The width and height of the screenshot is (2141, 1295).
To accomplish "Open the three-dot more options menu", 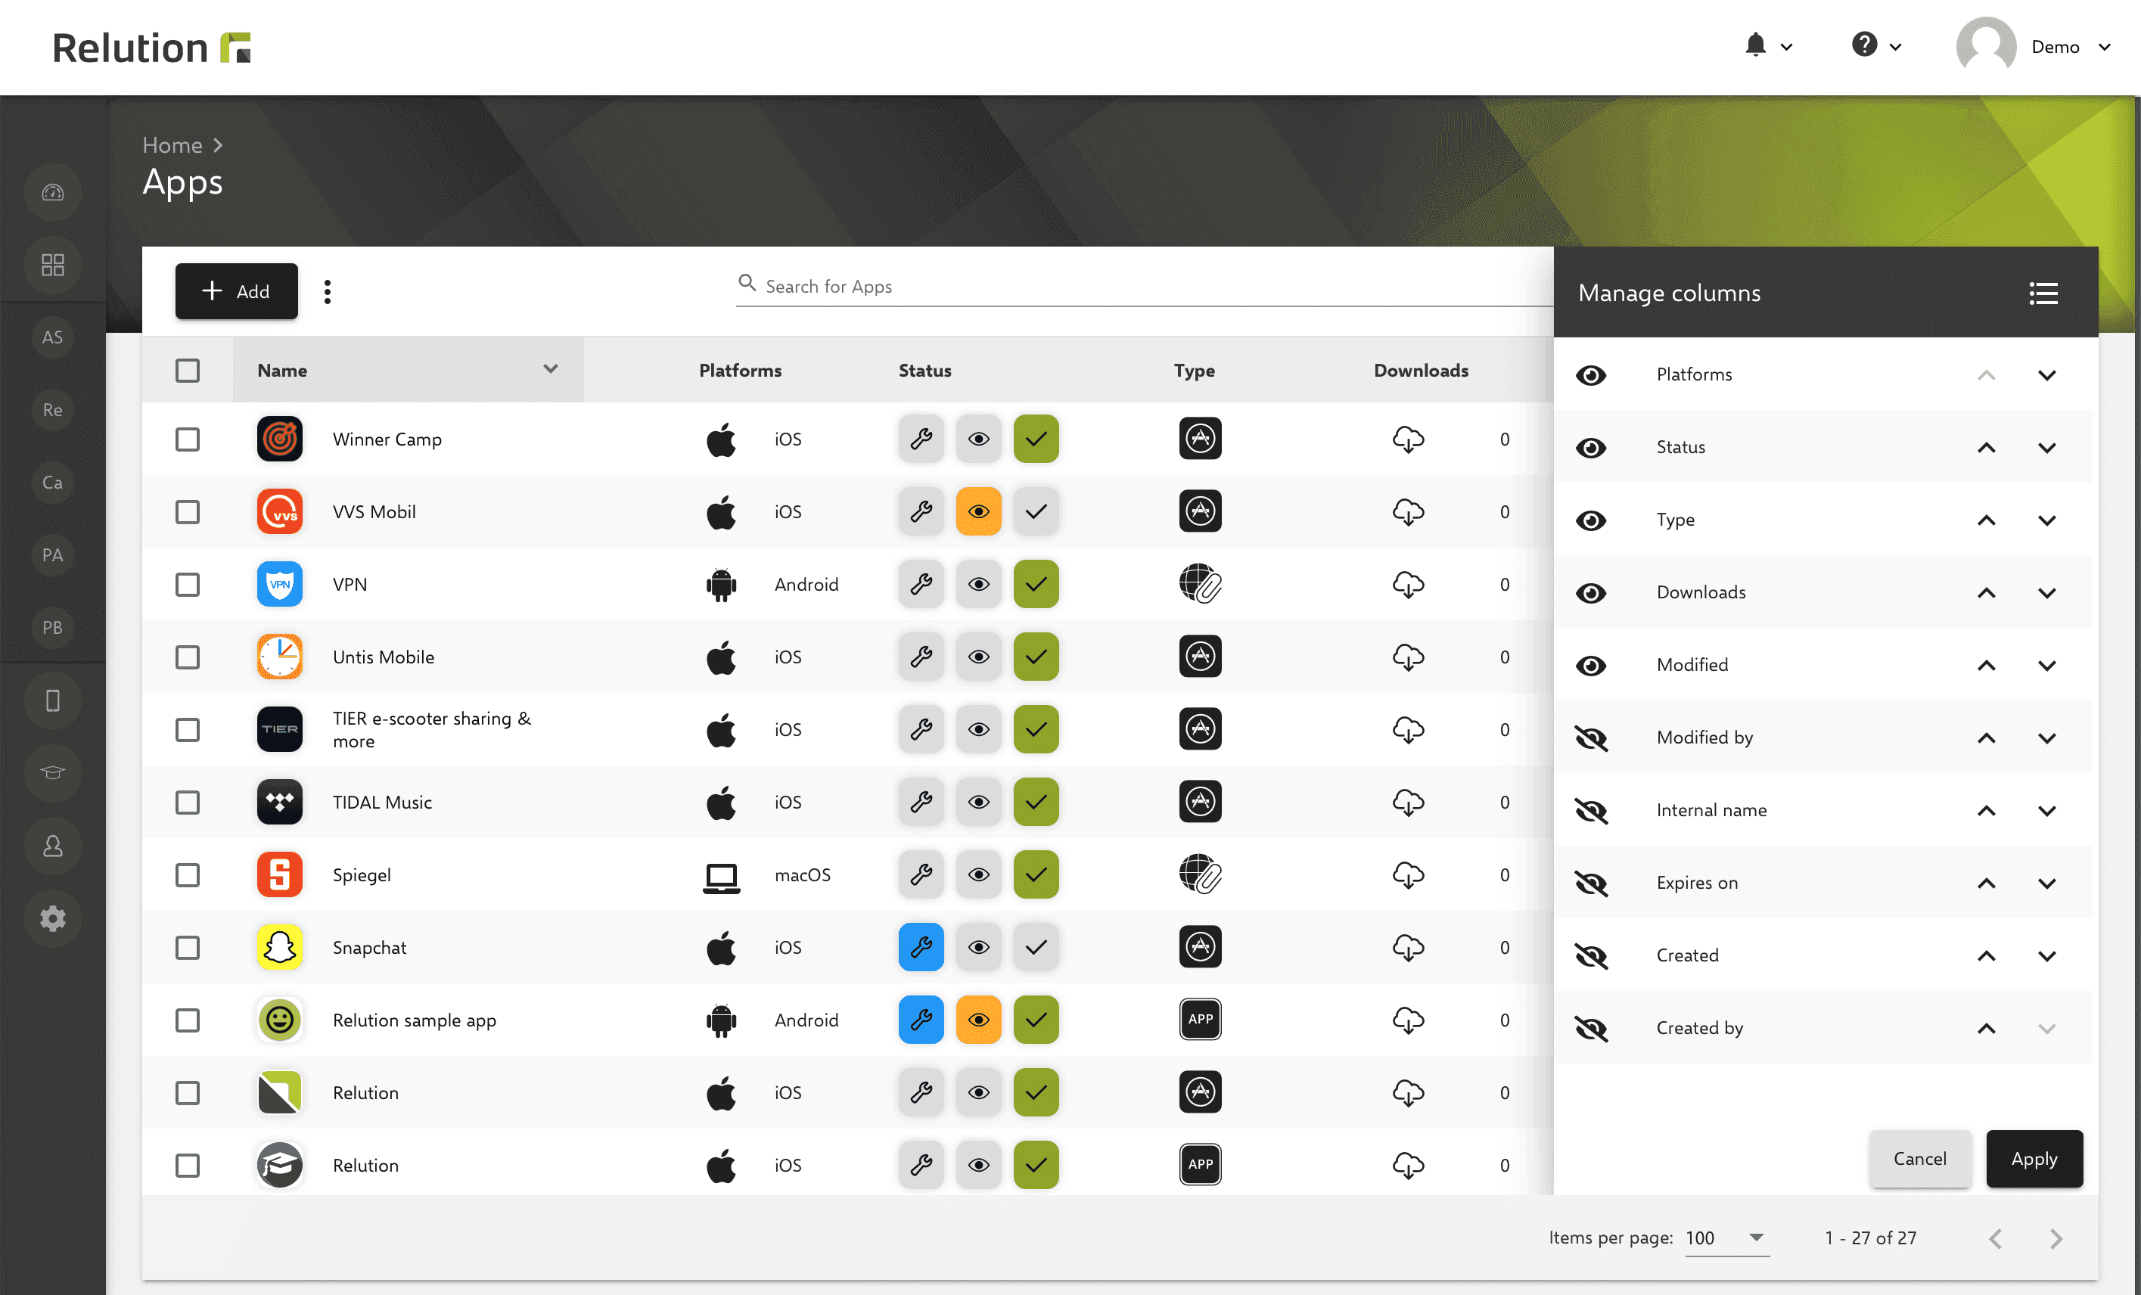I will tap(328, 292).
